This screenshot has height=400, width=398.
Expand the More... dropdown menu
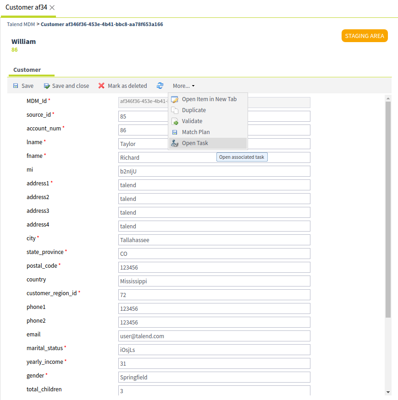(183, 86)
